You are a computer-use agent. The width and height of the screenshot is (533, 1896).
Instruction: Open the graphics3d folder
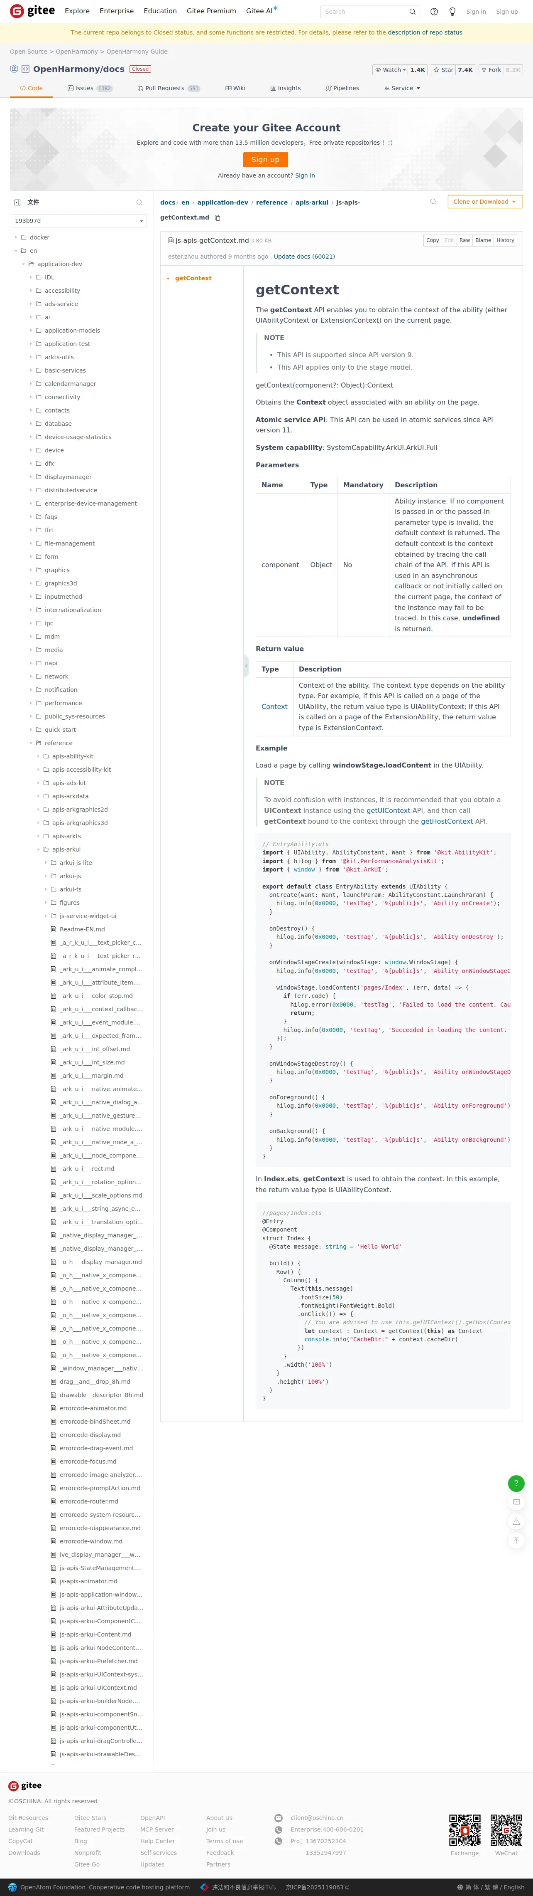click(60, 584)
